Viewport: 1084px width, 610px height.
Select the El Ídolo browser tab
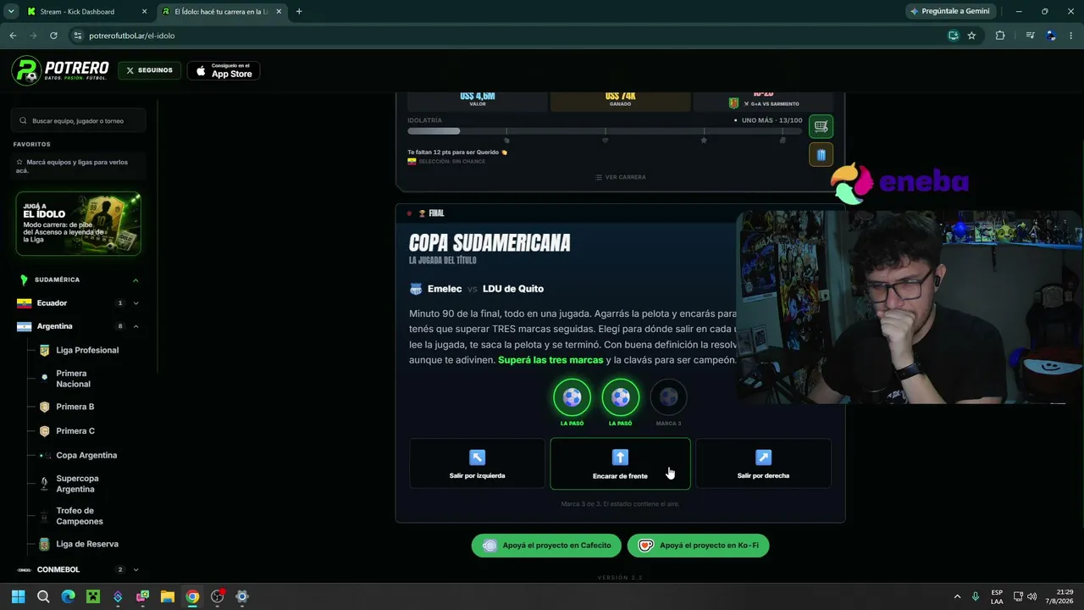coord(222,12)
